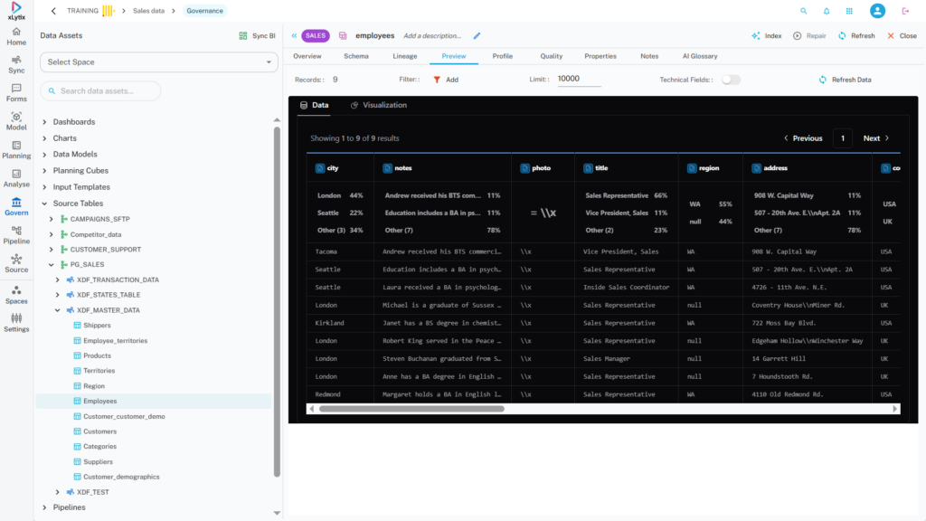Click the pencil icon to edit description
The image size is (926, 521).
tap(477, 36)
